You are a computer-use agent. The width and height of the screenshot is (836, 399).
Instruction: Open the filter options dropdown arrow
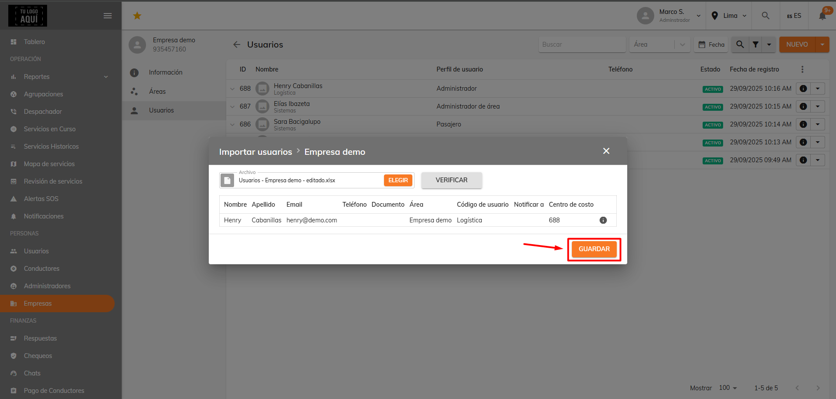[769, 44]
